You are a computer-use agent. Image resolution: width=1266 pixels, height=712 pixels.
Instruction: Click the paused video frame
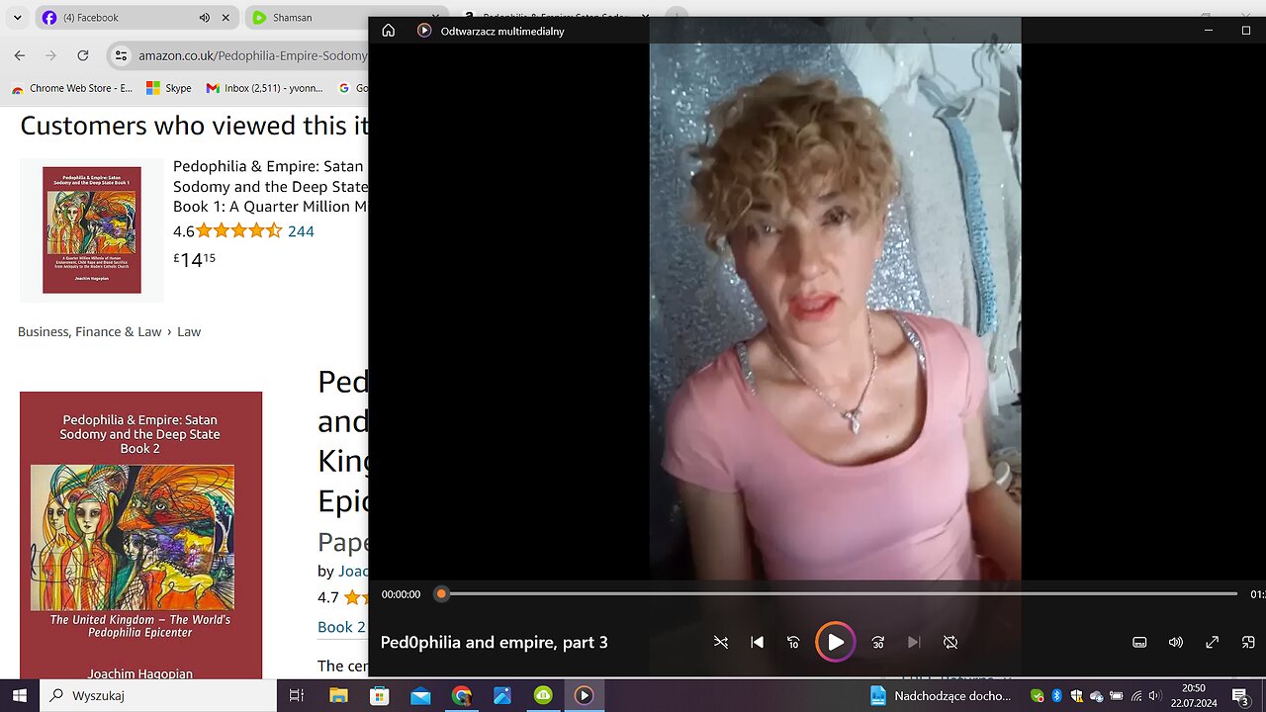(835, 311)
